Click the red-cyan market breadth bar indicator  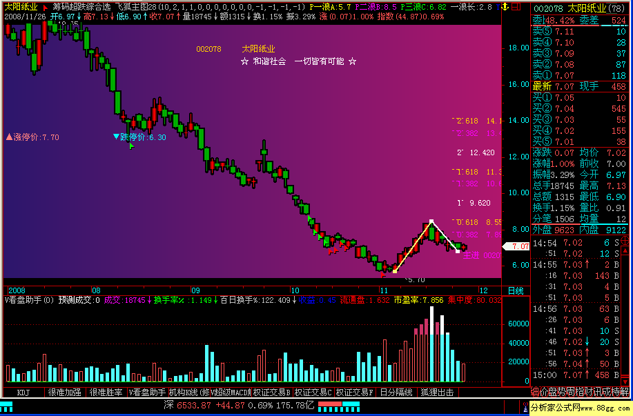coord(339,406)
